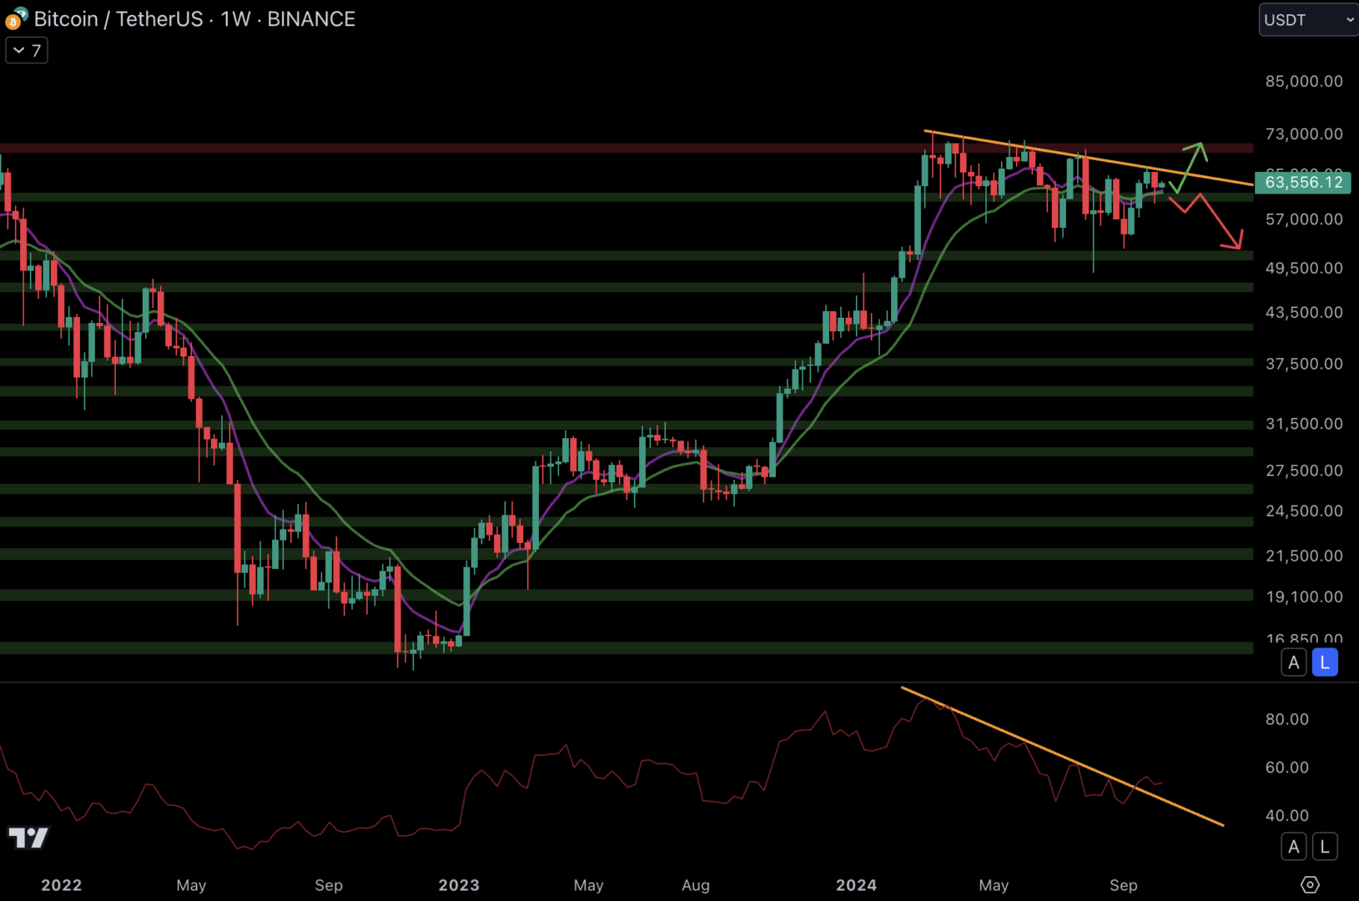Viewport: 1359px width, 901px height.
Task: Click '2024' on the date axis
Action: coord(856,885)
